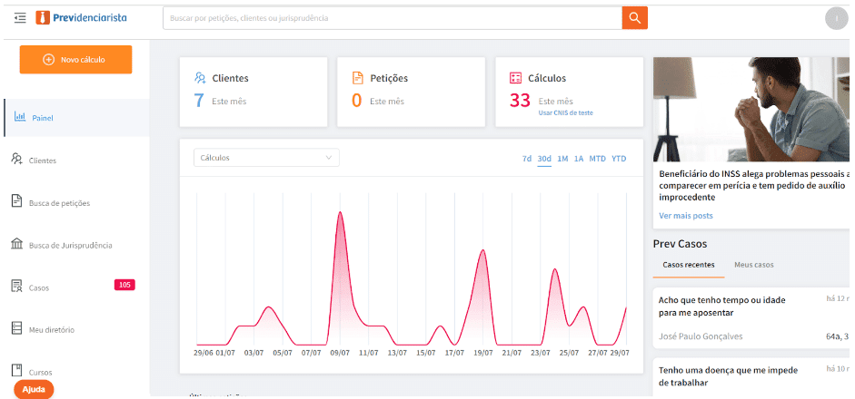Open Meu diretório sidebar icon
This screenshot has width=855, height=399.
point(16,328)
